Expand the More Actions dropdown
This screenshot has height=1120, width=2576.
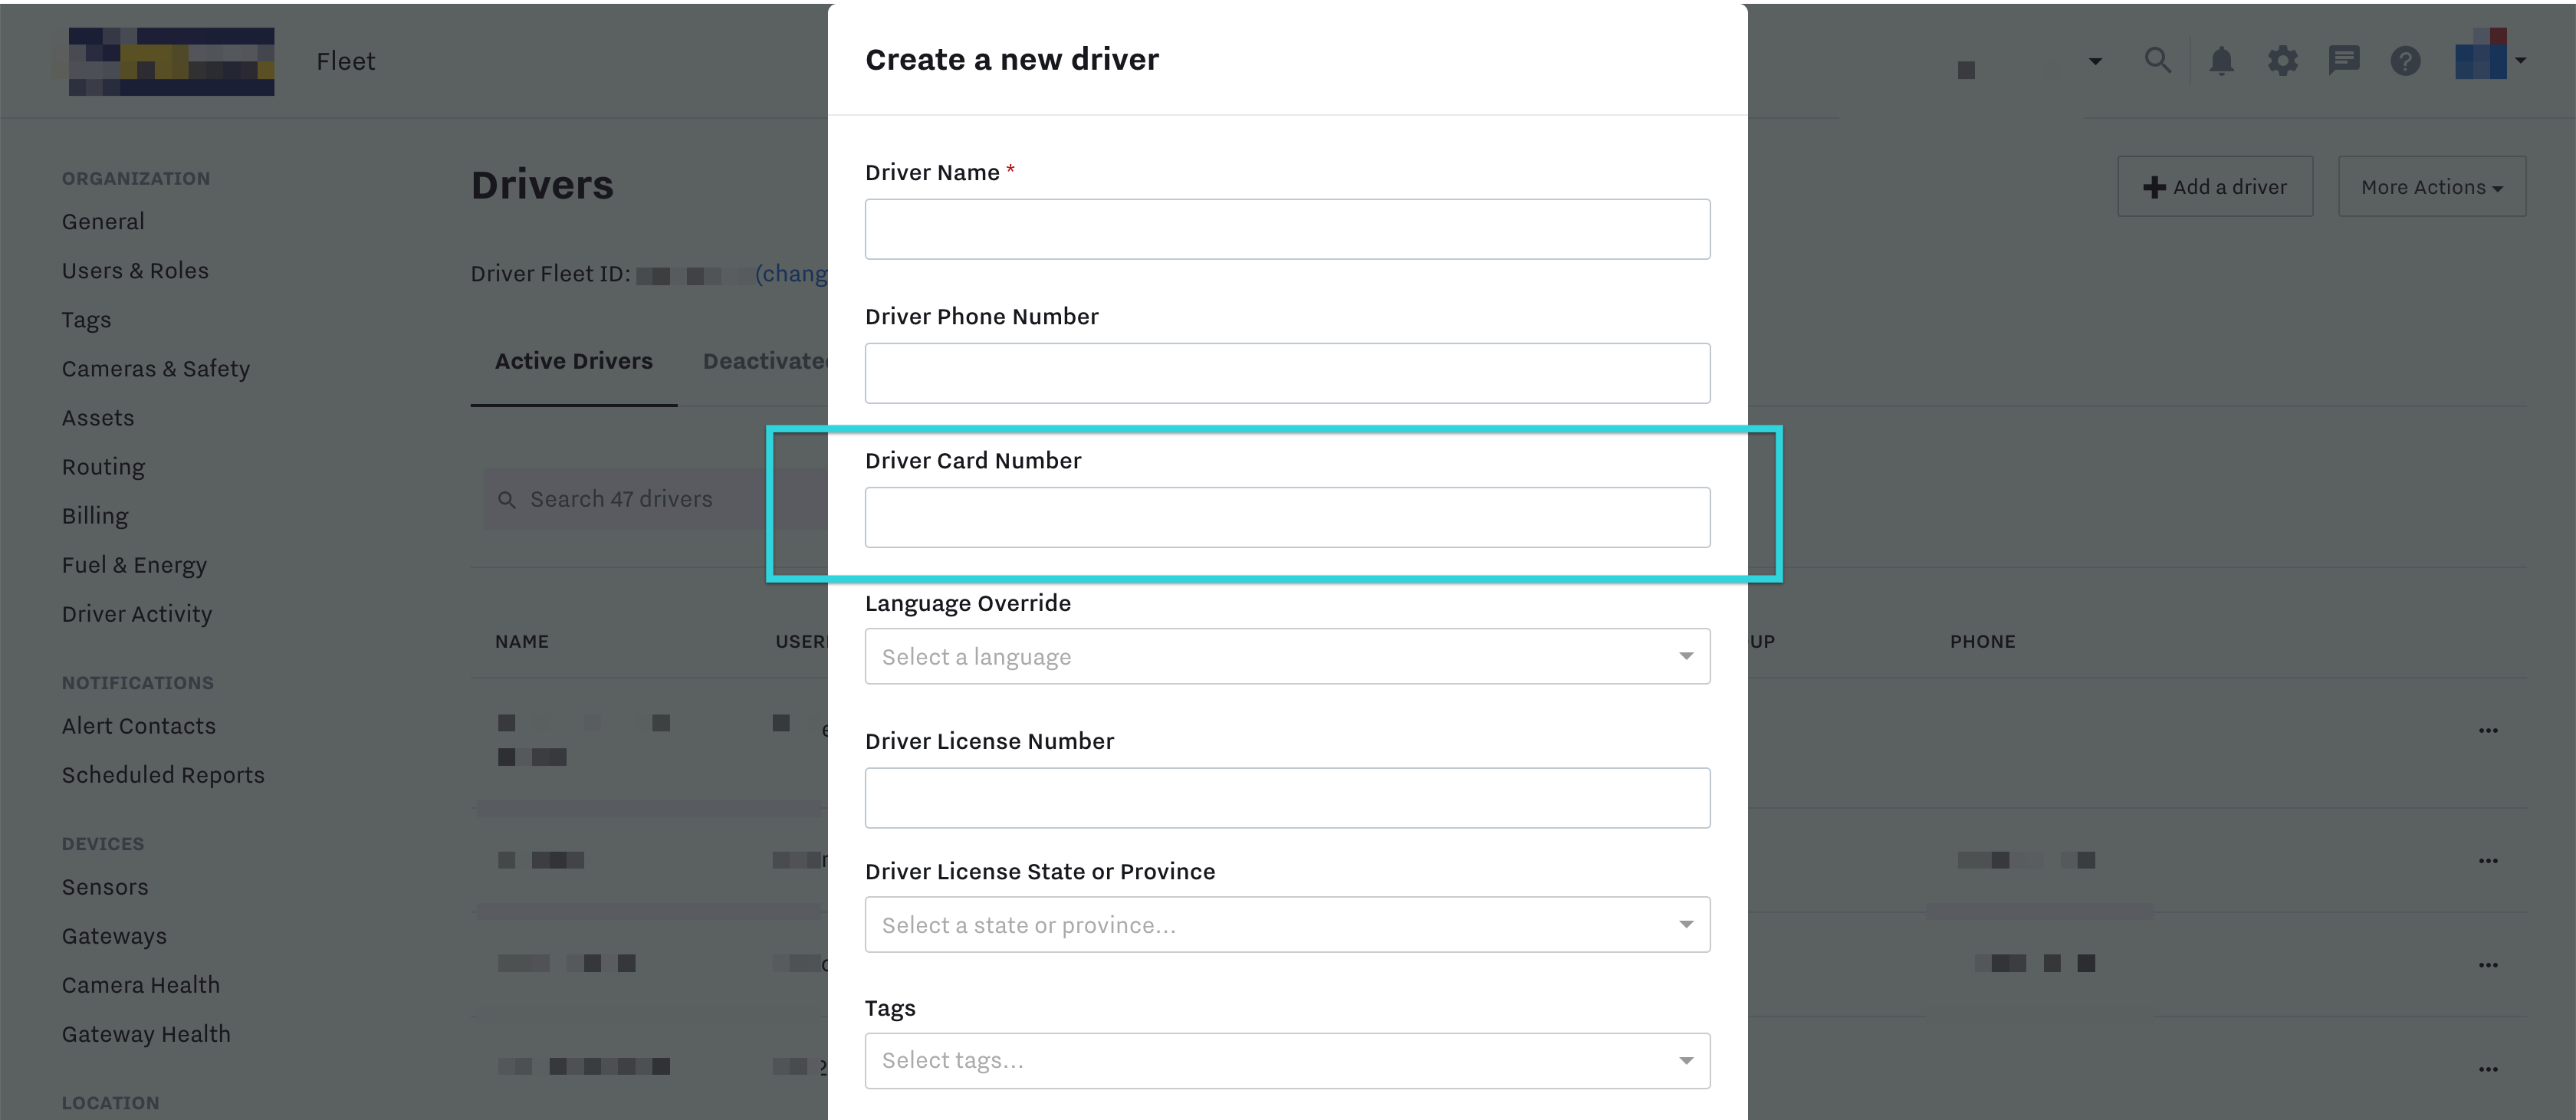coord(2431,186)
